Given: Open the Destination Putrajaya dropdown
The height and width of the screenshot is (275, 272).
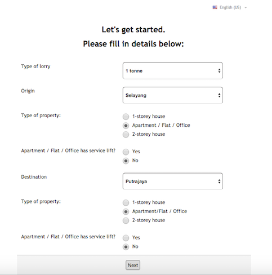Looking at the screenshot, I should point(173,181).
